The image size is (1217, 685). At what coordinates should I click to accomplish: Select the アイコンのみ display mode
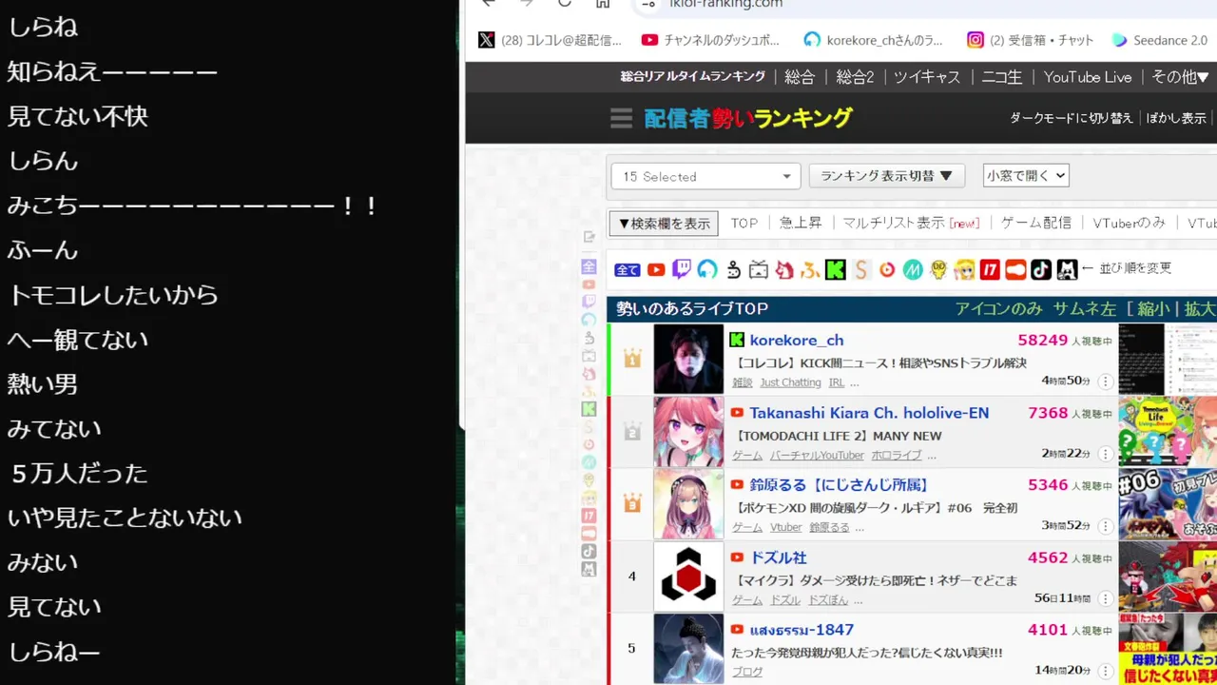[x=998, y=308]
